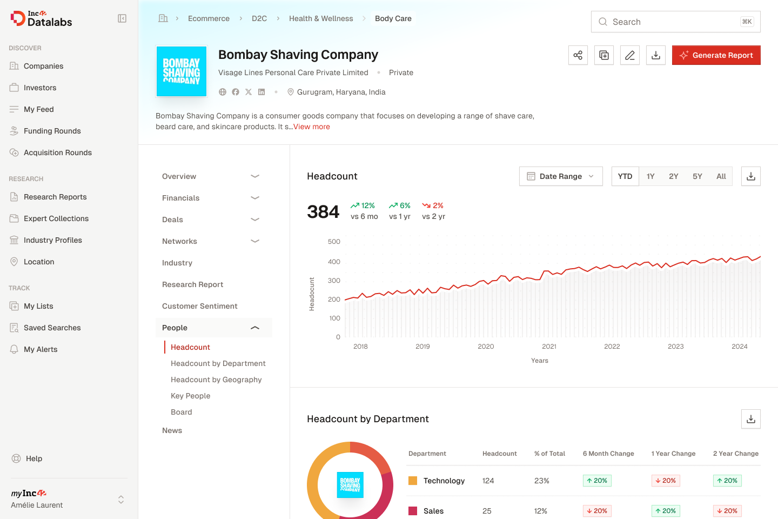Image resolution: width=778 pixels, height=519 pixels.
Task: Open the Date Range dropdown
Action: tap(561, 176)
